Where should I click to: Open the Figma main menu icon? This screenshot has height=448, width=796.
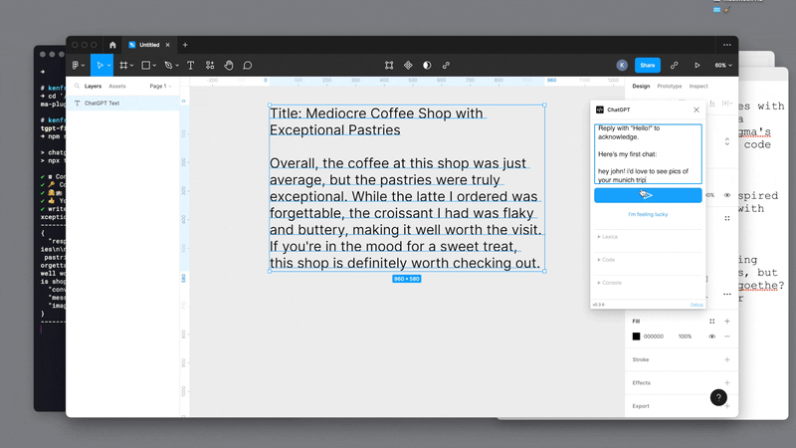pyautogui.click(x=76, y=65)
